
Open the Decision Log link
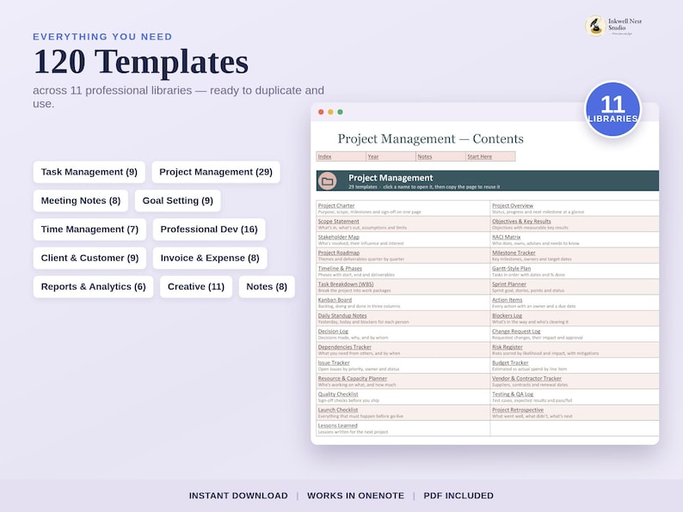click(x=333, y=332)
